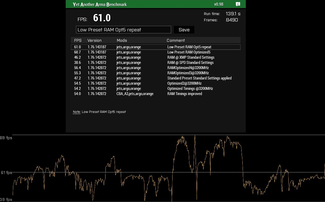Click the 89 fps graph axis label
325x202 pixels.
6,138
